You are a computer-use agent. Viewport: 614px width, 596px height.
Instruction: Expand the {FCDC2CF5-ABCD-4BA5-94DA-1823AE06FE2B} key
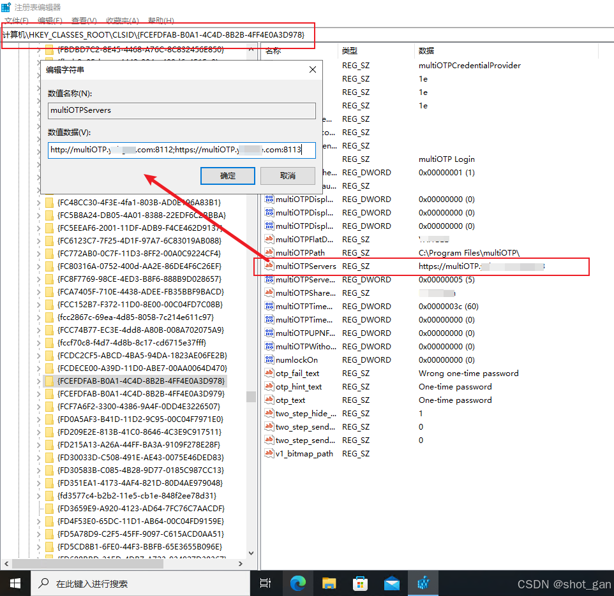pos(38,356)
